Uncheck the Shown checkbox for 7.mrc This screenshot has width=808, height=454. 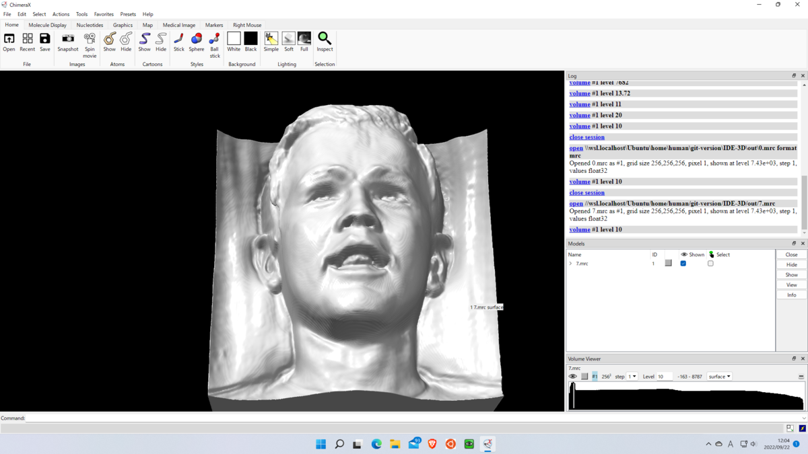(683, 263)
